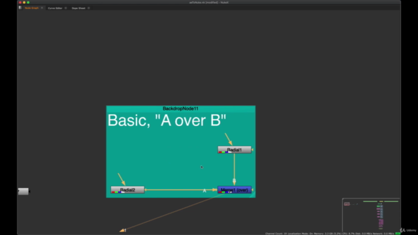The image size is (418, 235).
Task: Click the B input label on Merge1
Action: (234, 181)
